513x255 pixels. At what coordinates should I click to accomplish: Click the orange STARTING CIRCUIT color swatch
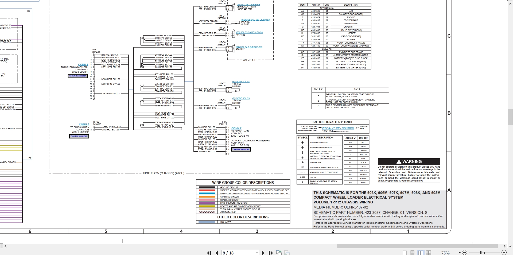[x=207, y=197]
